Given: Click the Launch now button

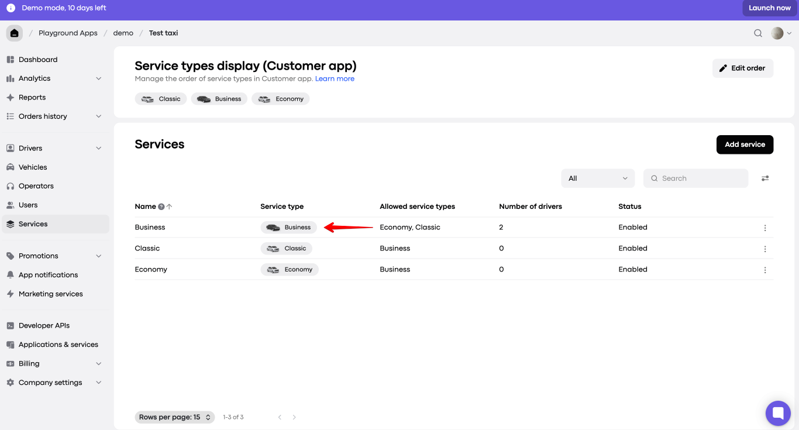Looking at the screenshot, I should point(770,8).
